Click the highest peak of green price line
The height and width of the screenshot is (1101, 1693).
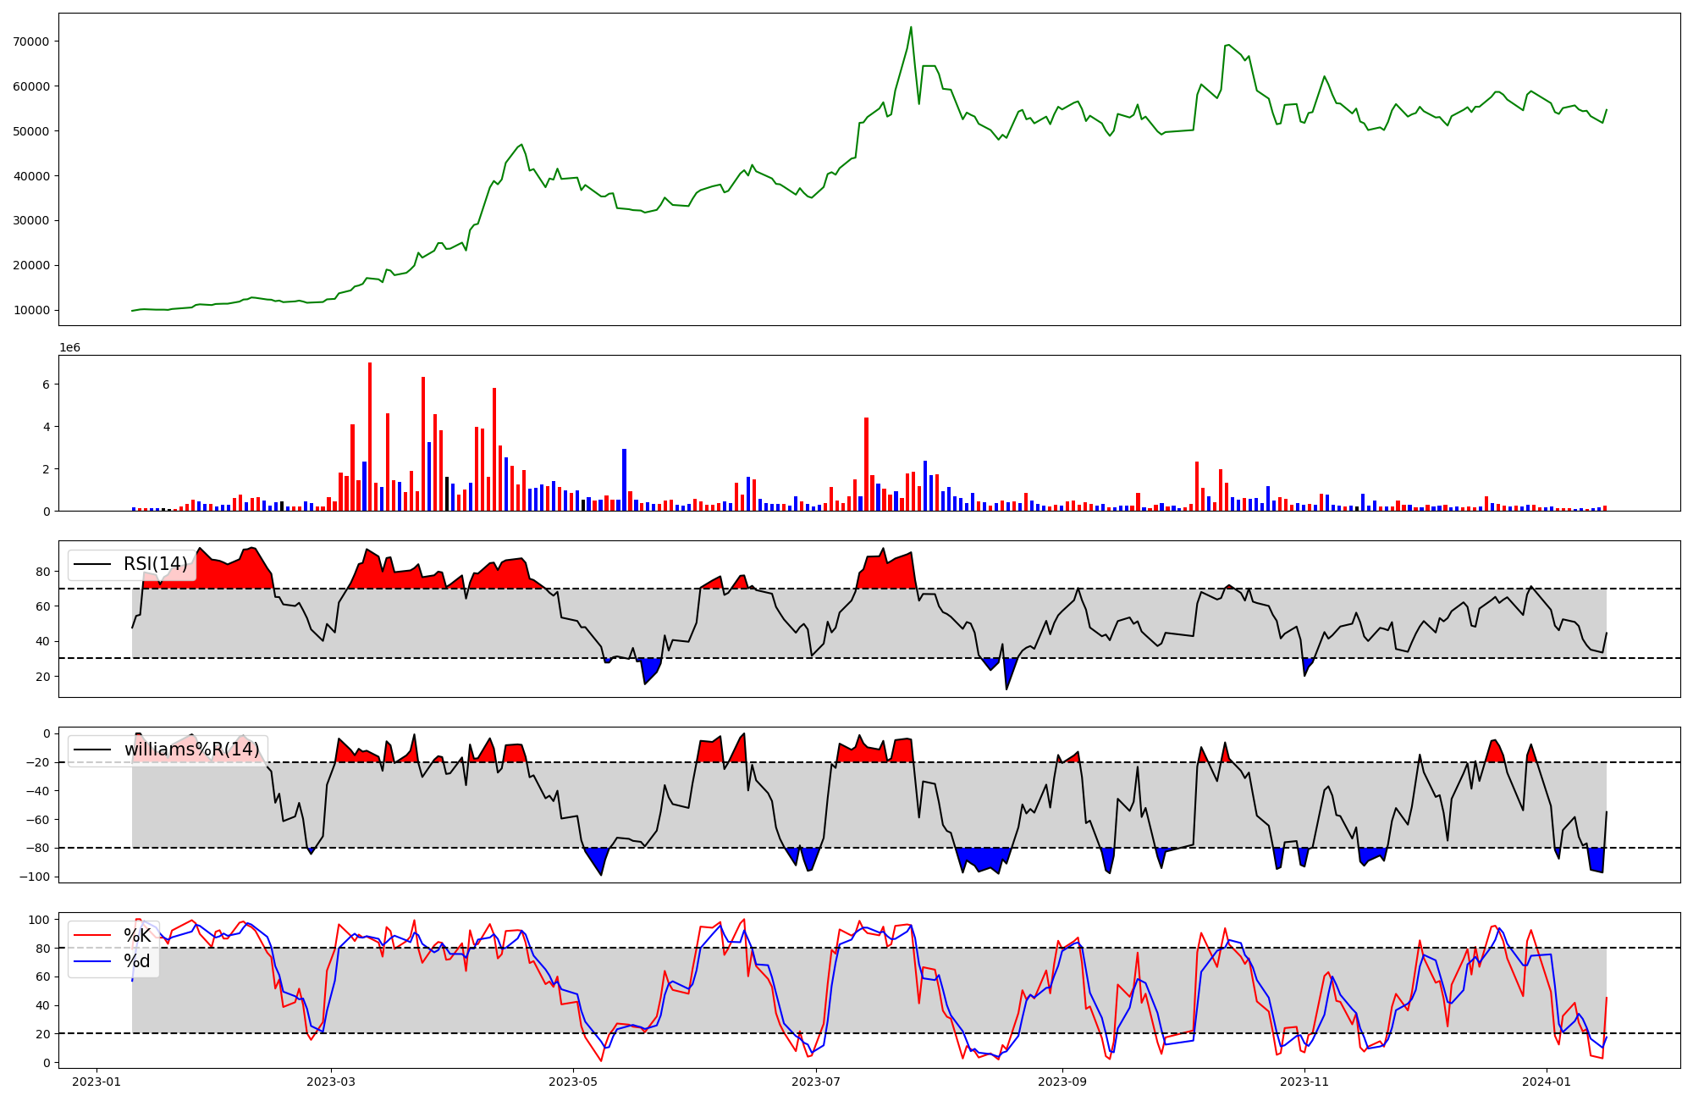click(911, 28)
